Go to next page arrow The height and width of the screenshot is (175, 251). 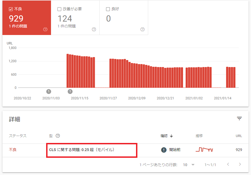240,164
